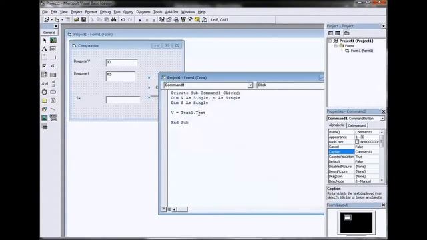Select the Frame control in the toolbox
Viewport: 427px width, 240px height.
[x=45, y=57]
